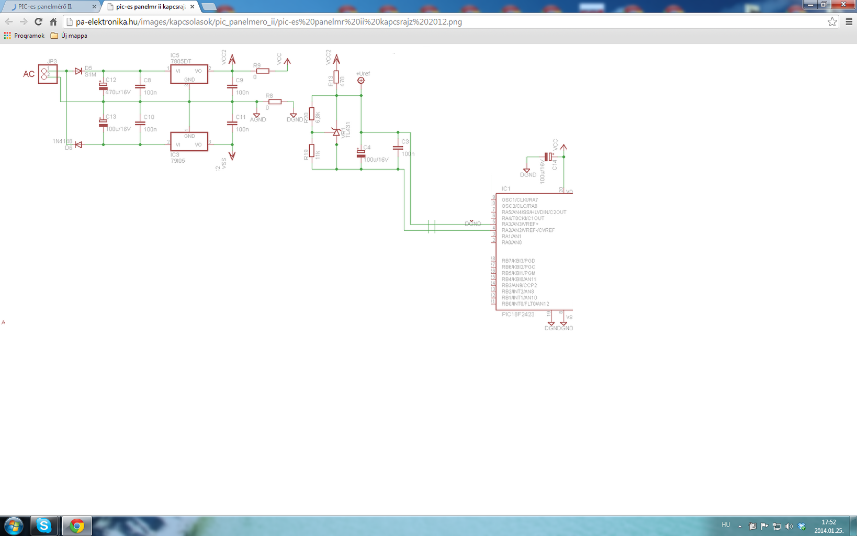
Task: Open the Programok apps shortcut
Action: [24, 36]
